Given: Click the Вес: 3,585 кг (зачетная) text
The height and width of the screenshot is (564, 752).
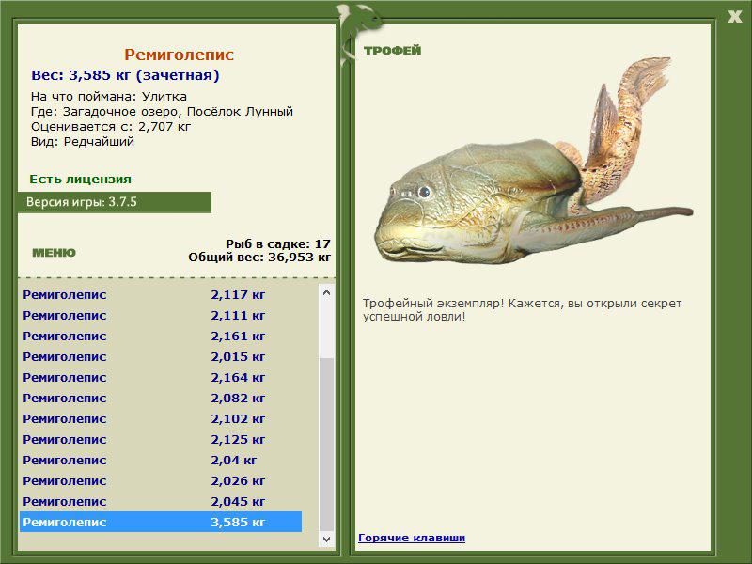Looking at the screenshot, I should (x=125, y=75).
